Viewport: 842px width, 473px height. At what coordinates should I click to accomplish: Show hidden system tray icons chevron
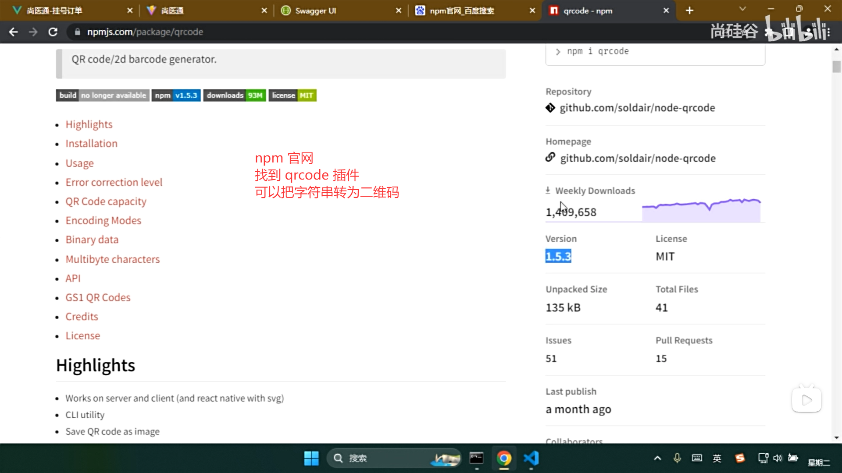[x=657, y=458]
